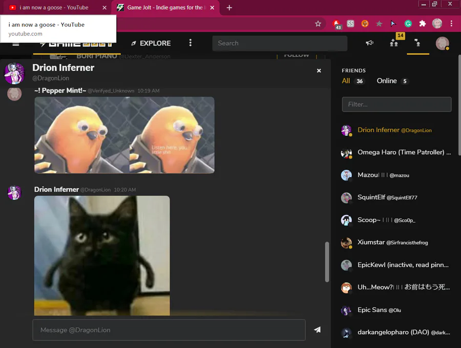Image resolution: width=461 pixels, height=348 pixels.
Task: Click the Game Jolt site search field
Action: [x=280, y=43]
